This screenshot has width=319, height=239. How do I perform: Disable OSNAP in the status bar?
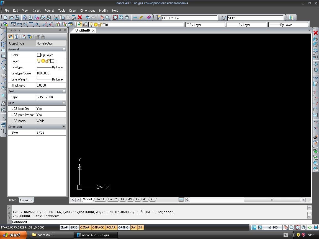pos(85,227)
